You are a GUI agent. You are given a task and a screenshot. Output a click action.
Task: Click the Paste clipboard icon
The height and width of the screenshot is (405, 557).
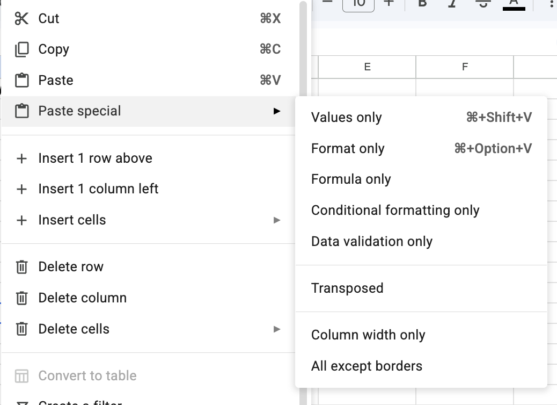click(21, 79)
